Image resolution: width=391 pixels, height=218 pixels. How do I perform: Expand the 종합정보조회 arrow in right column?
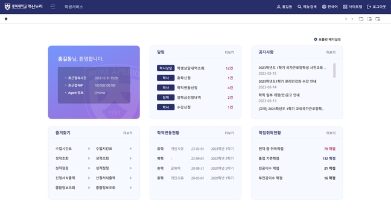pyautogui.click(x=131, y=188)
